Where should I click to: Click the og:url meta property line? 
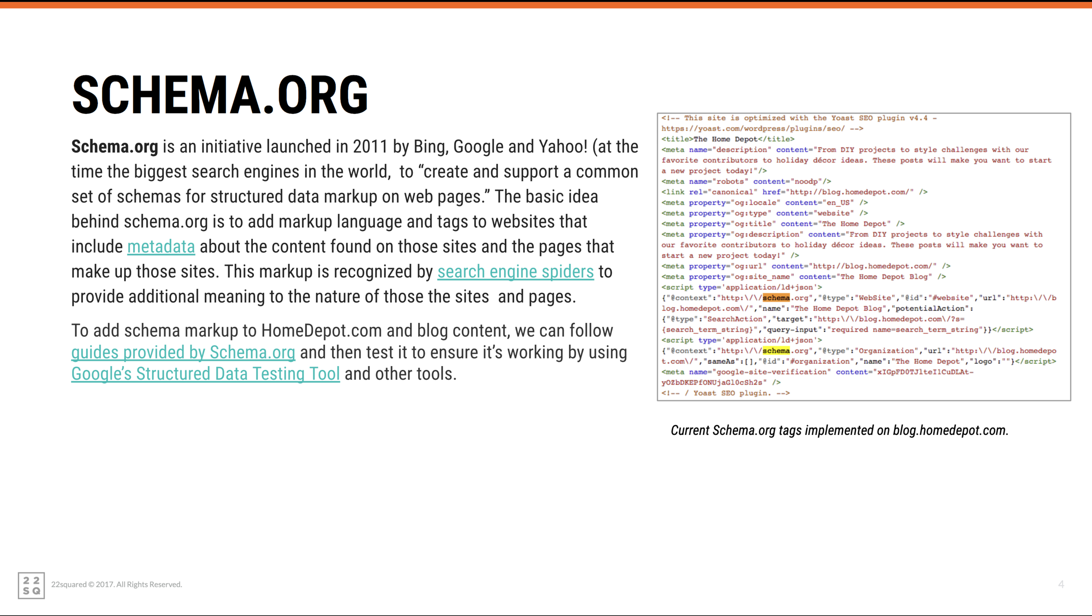pyautogui.click(x=805, y=266)
